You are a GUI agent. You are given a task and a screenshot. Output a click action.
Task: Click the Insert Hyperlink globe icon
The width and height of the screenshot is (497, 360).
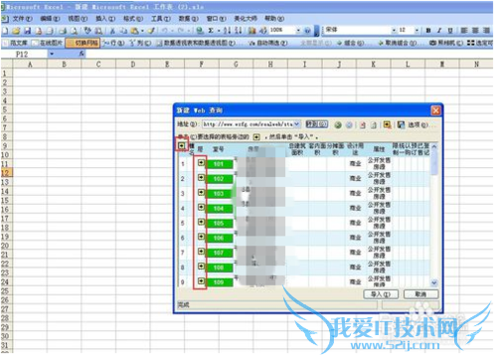pyautogui.click(x=200, y=31)
